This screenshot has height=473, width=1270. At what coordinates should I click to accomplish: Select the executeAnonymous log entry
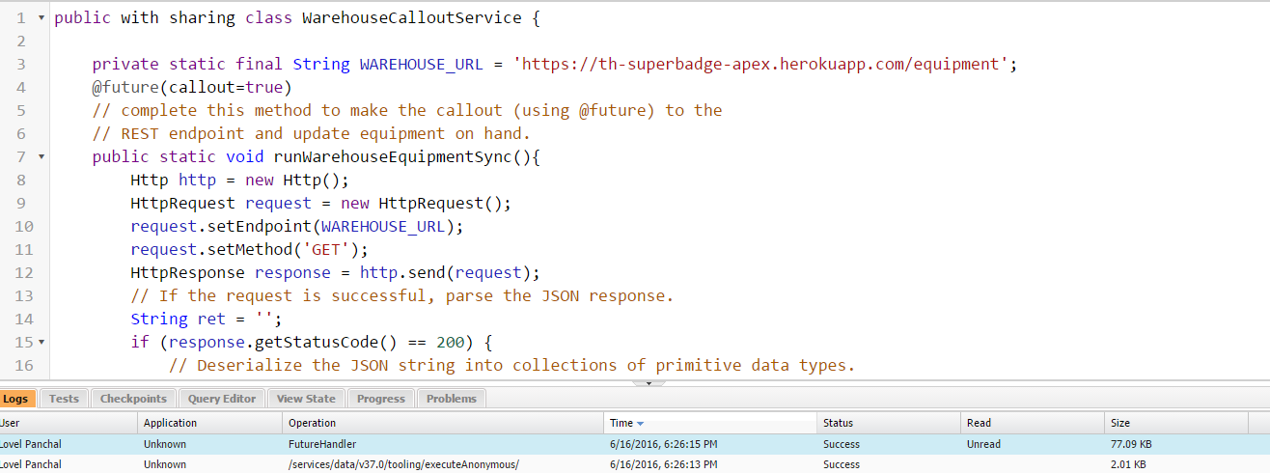tap(403, 464)
